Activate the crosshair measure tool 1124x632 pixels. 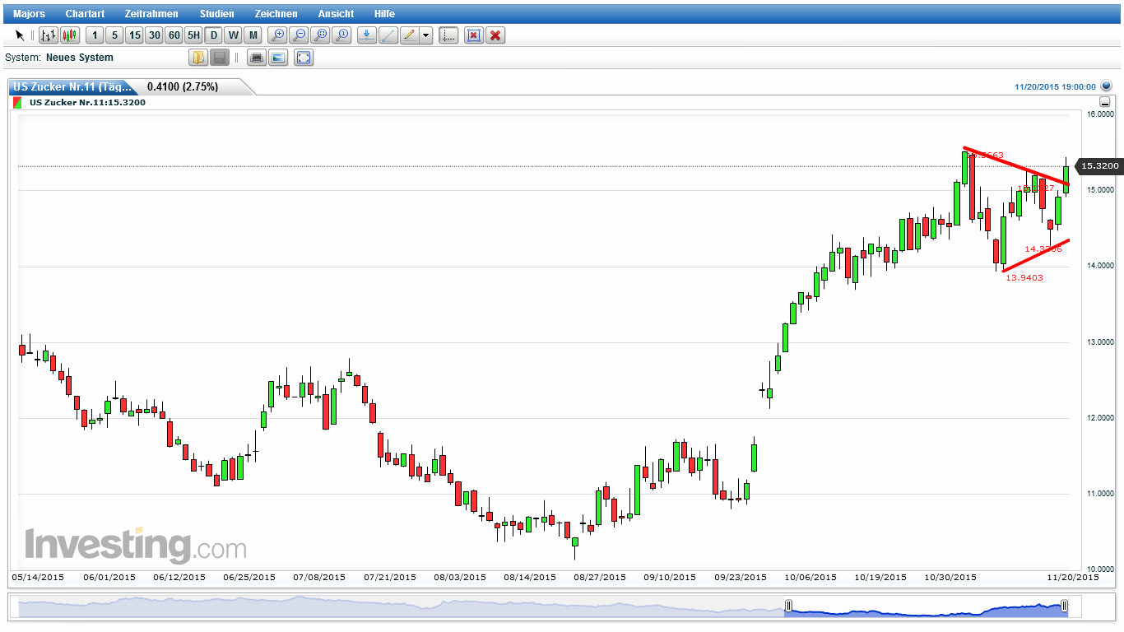click(x=448, y=35)
